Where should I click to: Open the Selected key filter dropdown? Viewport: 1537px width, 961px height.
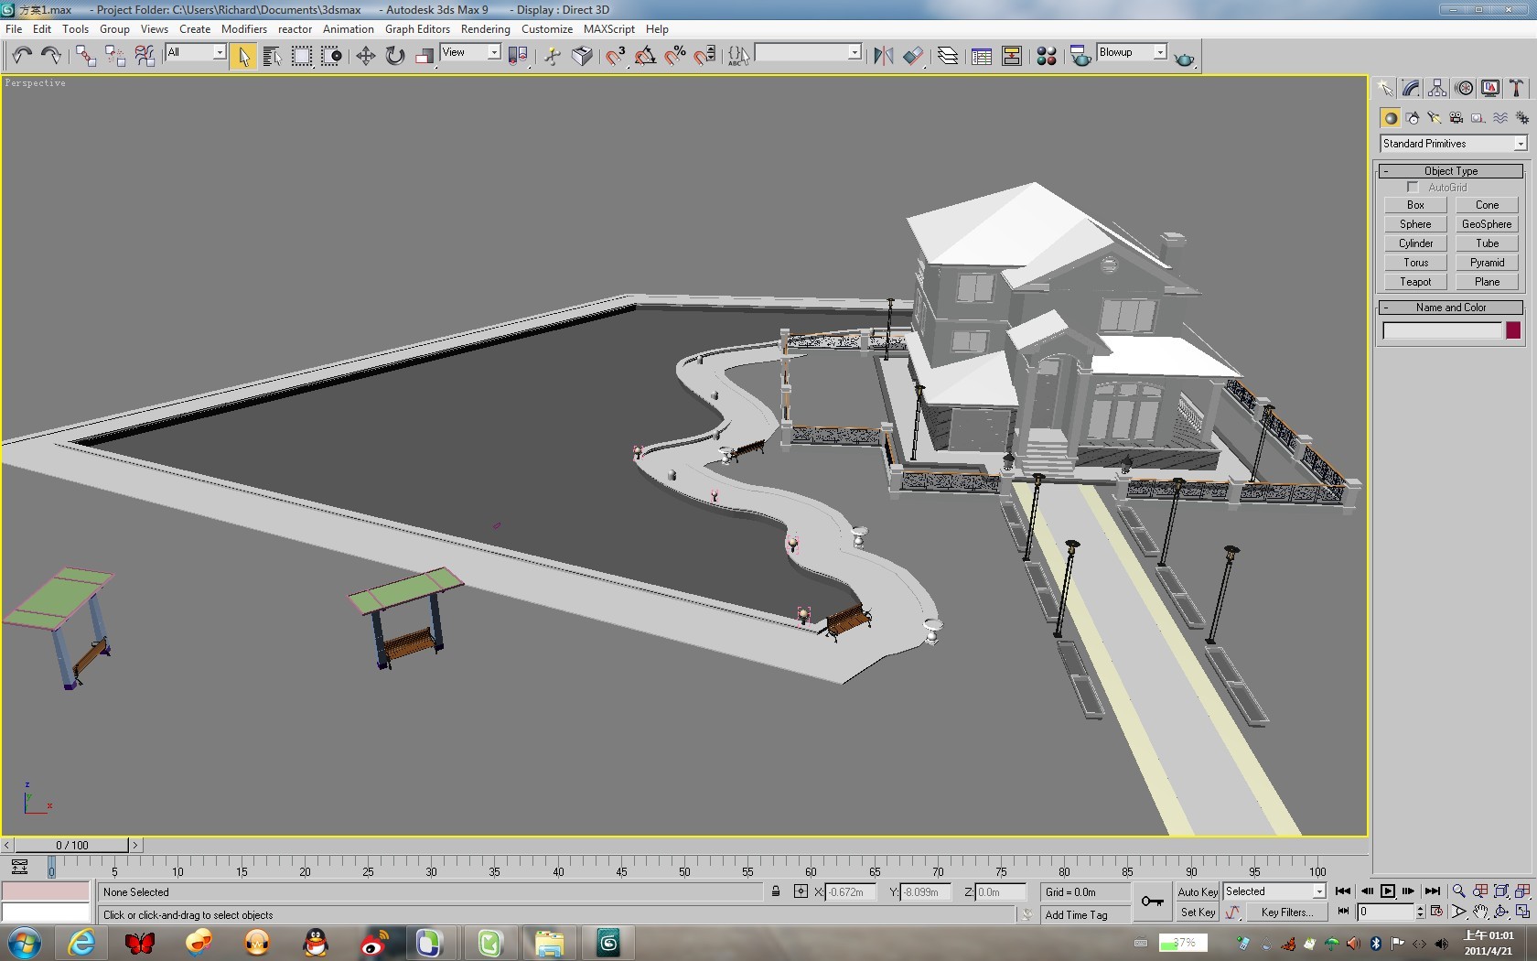tap(1274, 891)
